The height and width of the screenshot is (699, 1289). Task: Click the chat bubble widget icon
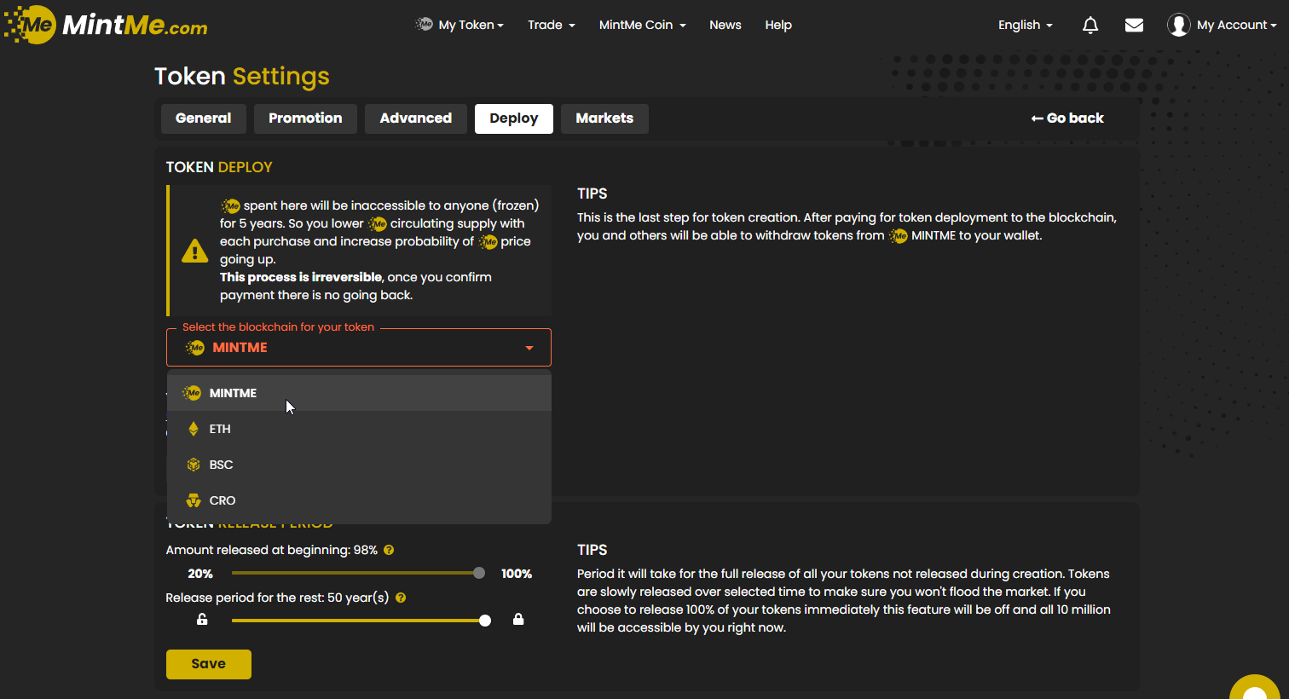click(1255, 687)
